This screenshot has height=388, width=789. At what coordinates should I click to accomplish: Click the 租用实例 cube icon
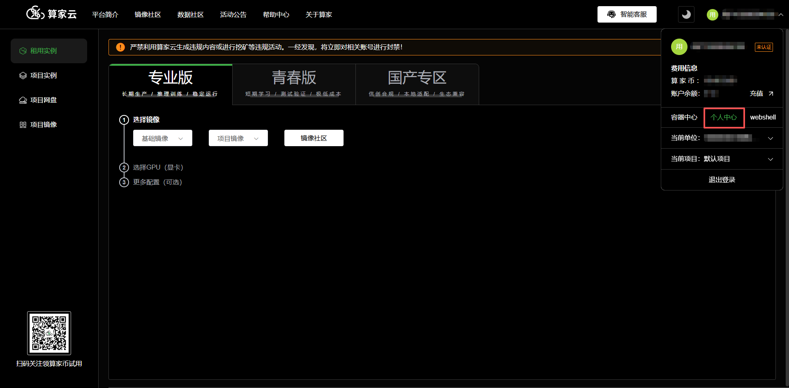[23, 51]
